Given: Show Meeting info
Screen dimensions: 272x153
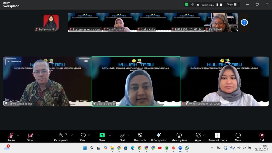Looking at the screenshot, I should (179, 137).
